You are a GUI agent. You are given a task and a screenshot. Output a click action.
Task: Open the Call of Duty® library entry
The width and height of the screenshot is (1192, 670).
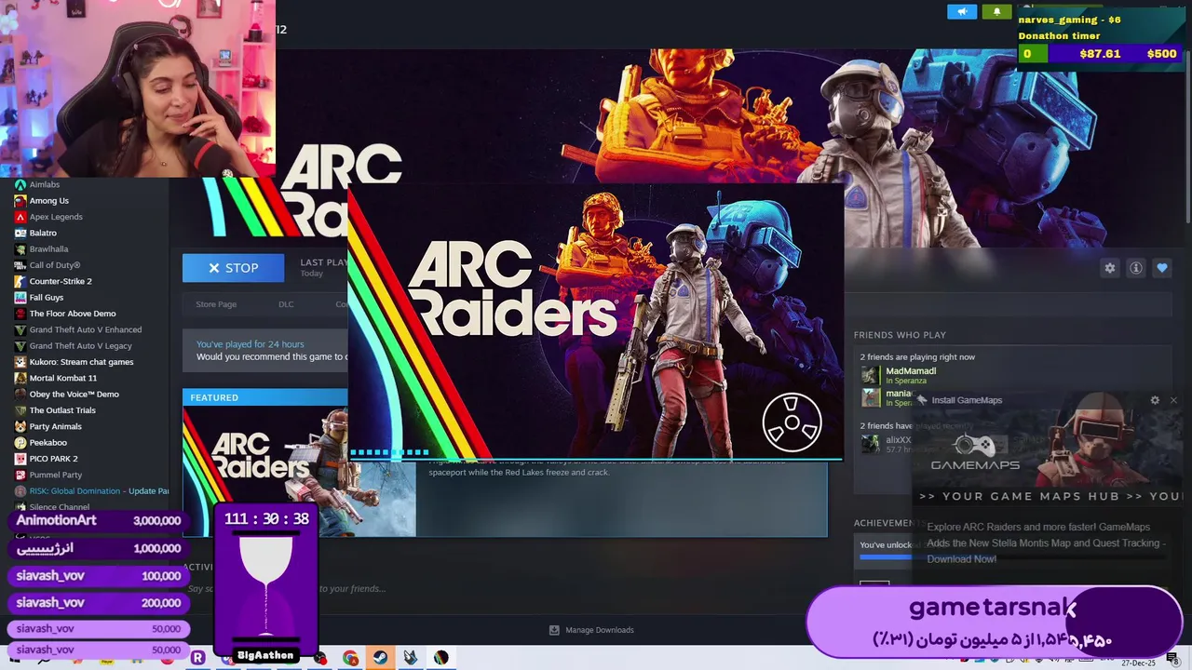[54, 265]
